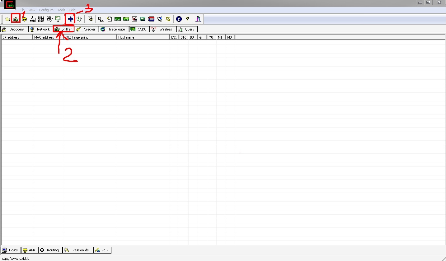Switch to the Network tab
Image resolution: width=446 pixels, height=261 pixels.
click(x=40, y=29)
